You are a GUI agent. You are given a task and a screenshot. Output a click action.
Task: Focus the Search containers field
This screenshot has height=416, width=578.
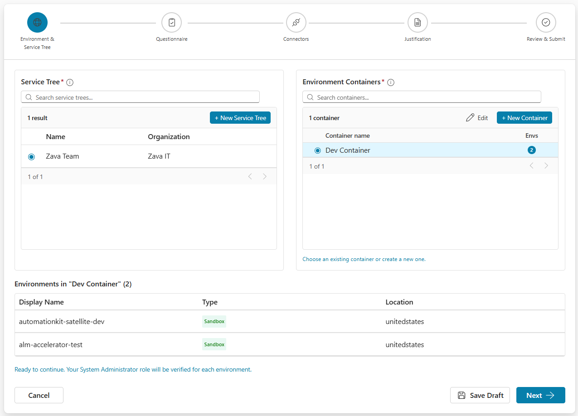[x=422, y=97]
